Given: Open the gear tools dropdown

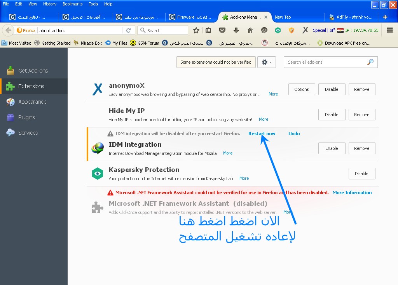Looking at the screenshot, I should point(267,62).
